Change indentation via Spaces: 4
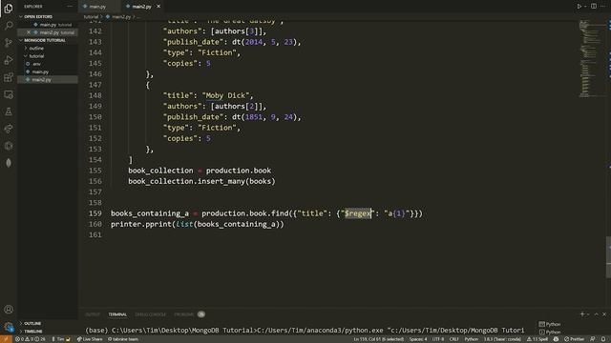This screenshot has height=343, width=611. [418, 339]
